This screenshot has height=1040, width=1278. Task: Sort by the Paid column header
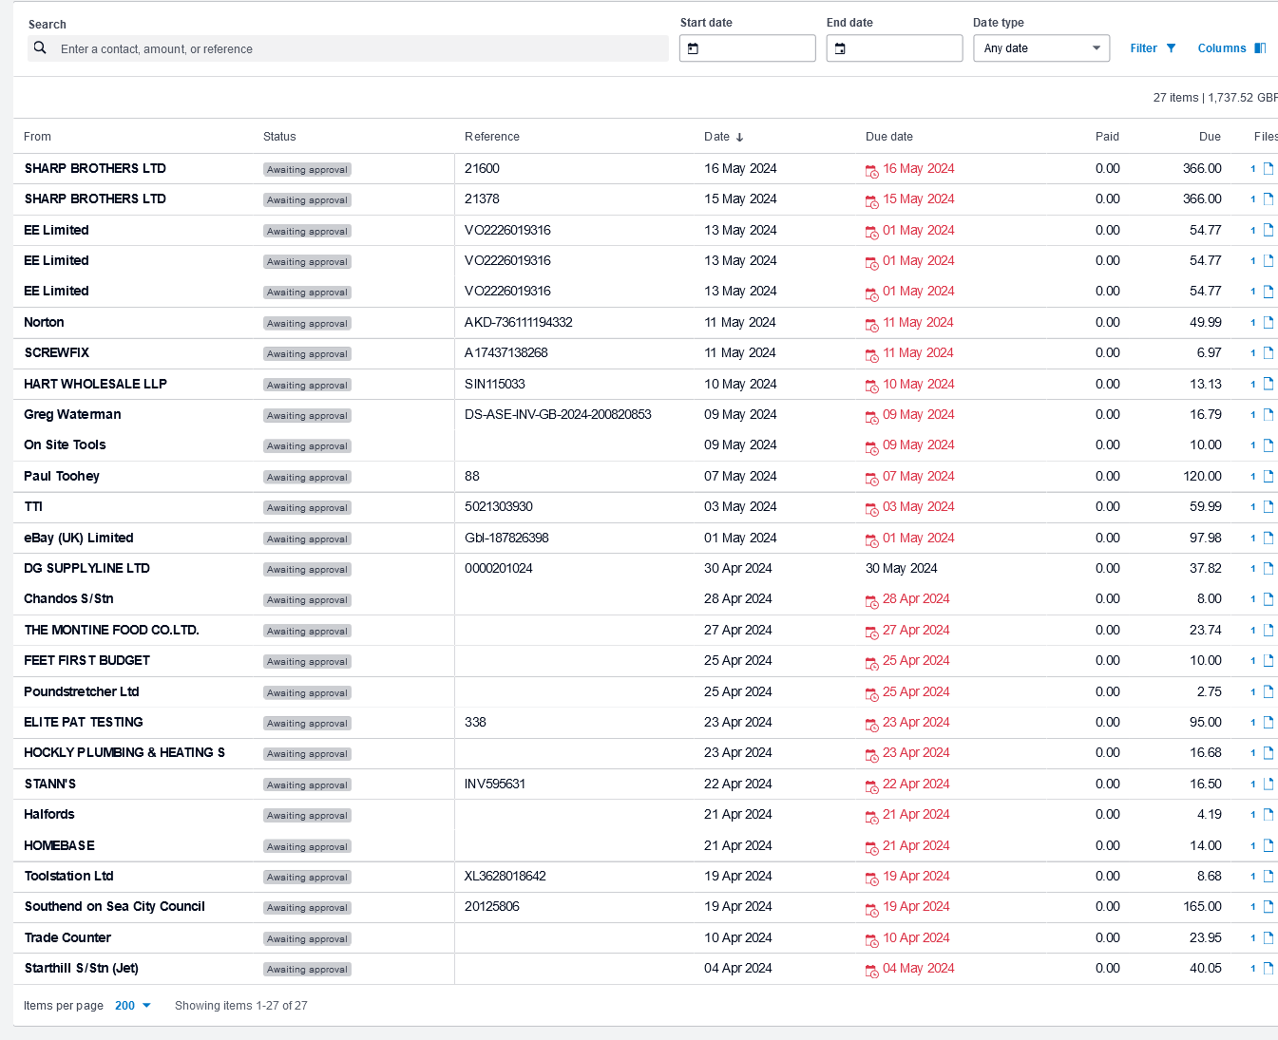coord(1107,137)
